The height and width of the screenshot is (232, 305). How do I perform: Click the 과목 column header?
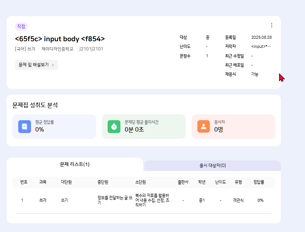(43, 182)
